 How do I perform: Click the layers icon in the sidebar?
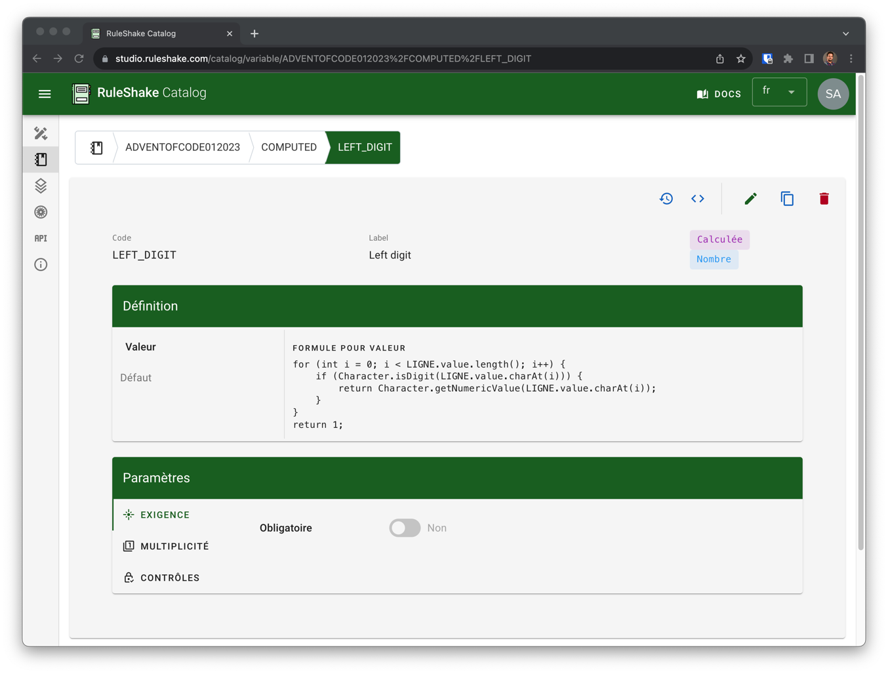(41, 186)
